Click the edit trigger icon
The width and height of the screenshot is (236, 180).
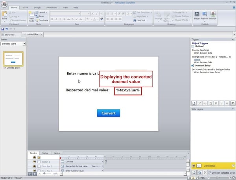(199, 103)
